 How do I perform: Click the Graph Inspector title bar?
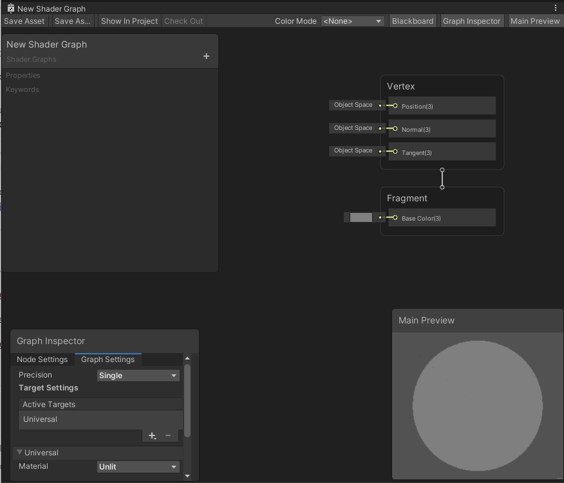104,341
